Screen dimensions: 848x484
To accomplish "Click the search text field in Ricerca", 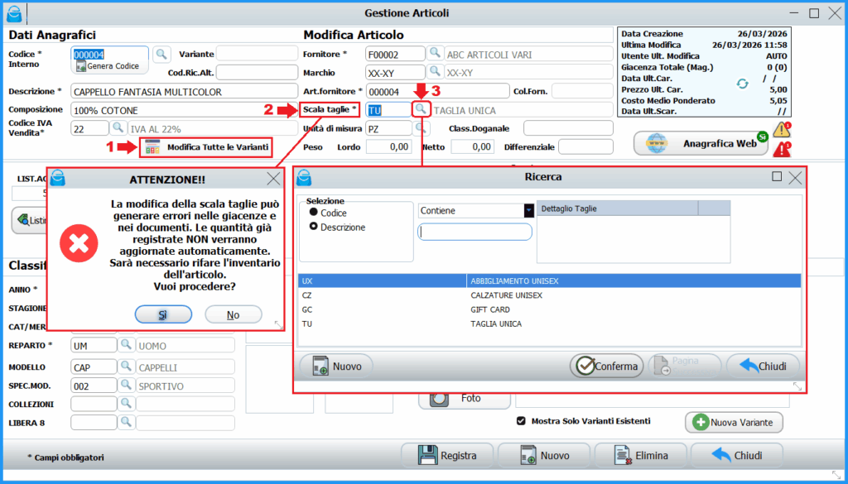I will 475,232.
